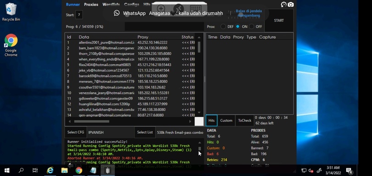The height and width of the screenshot is (176, 372).
Task: Click the 'Balas di jendela mengambang' link
Action: point(249,13)
